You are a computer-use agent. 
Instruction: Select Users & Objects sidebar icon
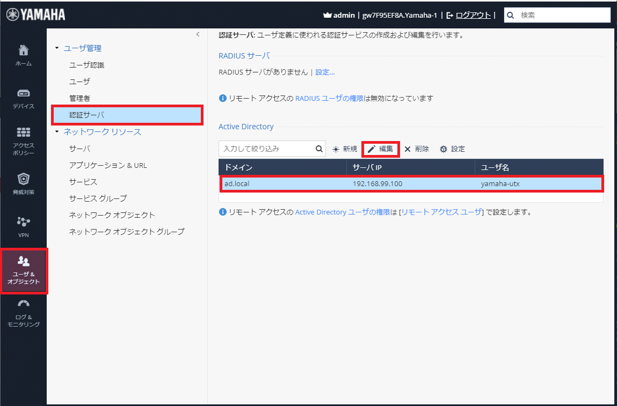click(24, 271)
